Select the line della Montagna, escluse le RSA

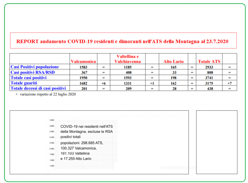[87, 131]
